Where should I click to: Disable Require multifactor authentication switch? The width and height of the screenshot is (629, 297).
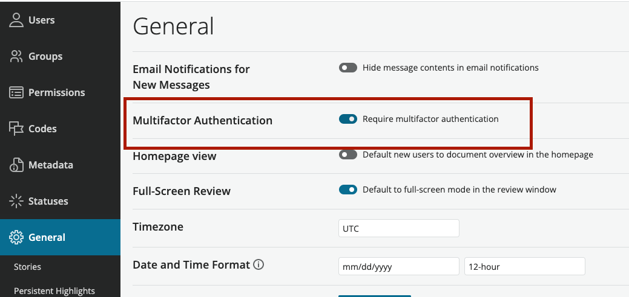(x=347, y=119)
